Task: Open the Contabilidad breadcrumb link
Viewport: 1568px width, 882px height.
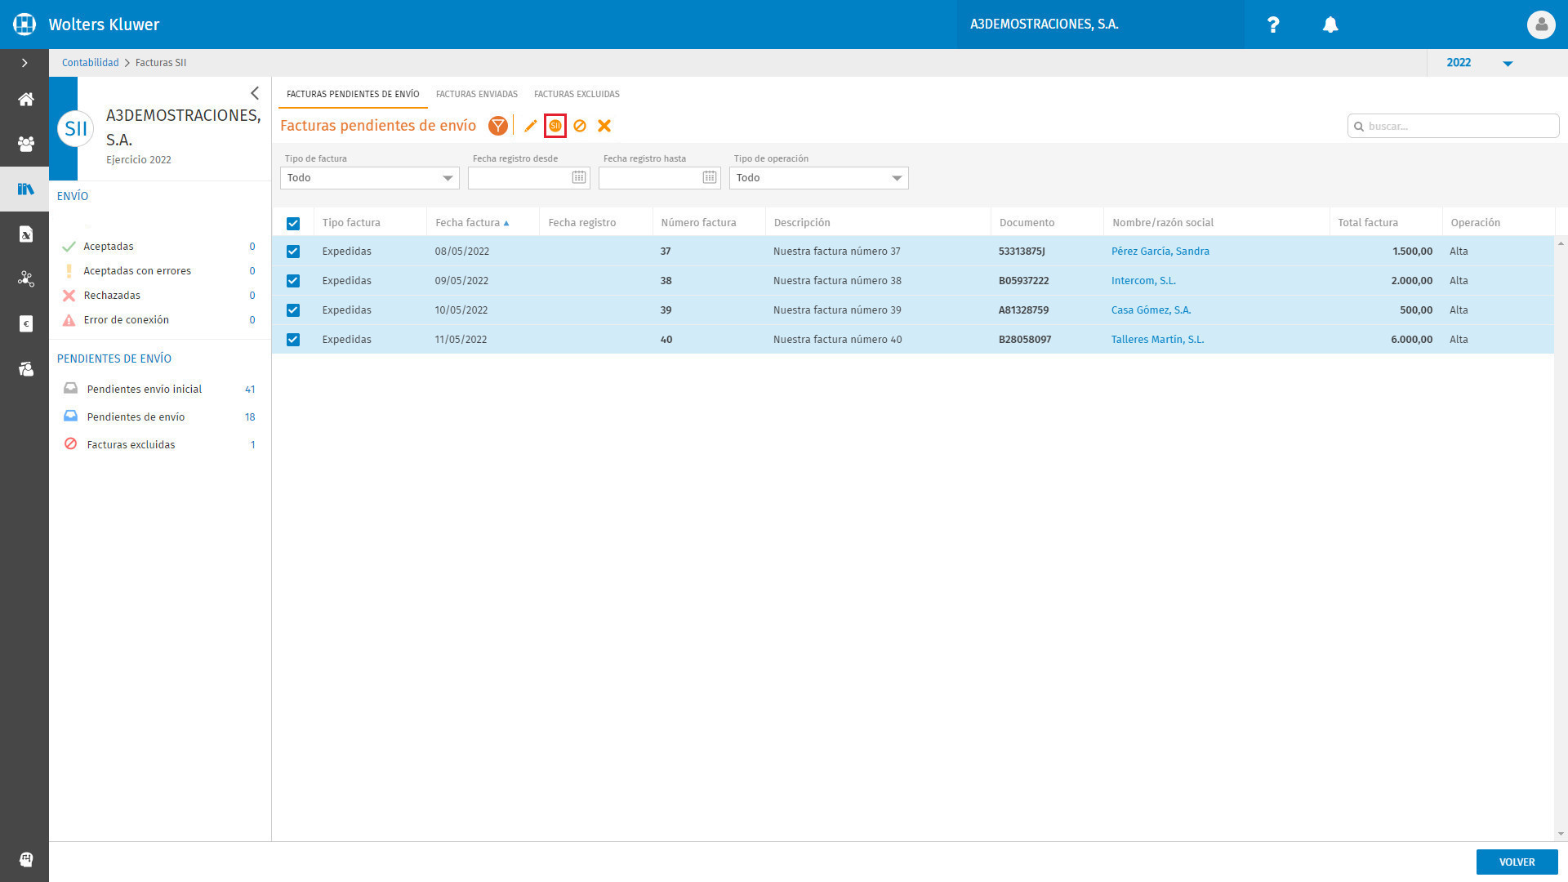Action: [x=90, y=63]
